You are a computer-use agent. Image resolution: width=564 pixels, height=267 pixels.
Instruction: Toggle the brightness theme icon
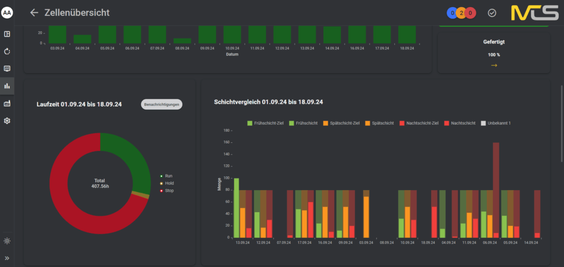pos(7,241)
